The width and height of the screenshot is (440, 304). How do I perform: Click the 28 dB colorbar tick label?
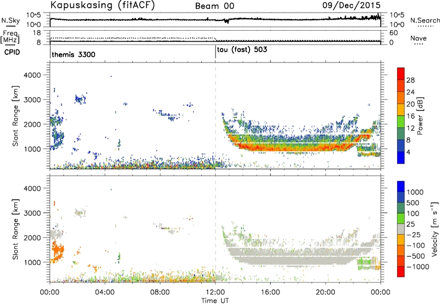410,80
